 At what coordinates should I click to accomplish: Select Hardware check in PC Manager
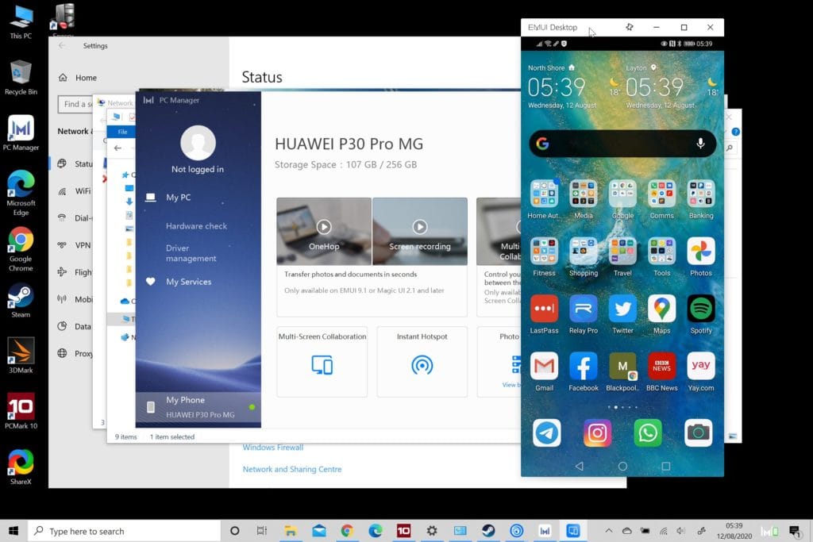196,226
